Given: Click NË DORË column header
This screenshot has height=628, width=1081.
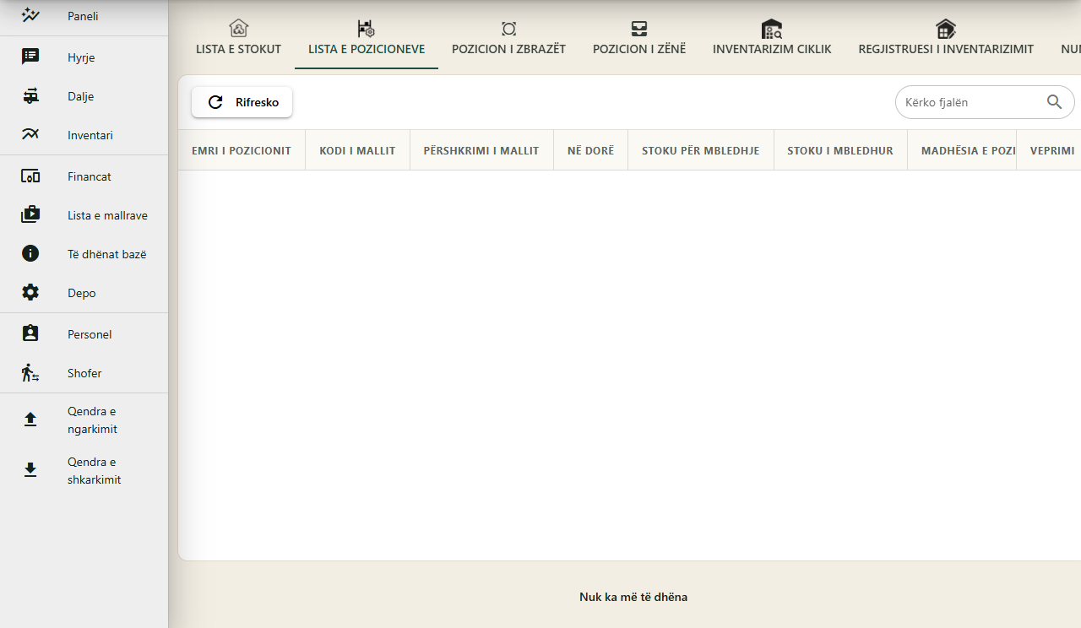Looking at the screenshot, I should (590, 150).
